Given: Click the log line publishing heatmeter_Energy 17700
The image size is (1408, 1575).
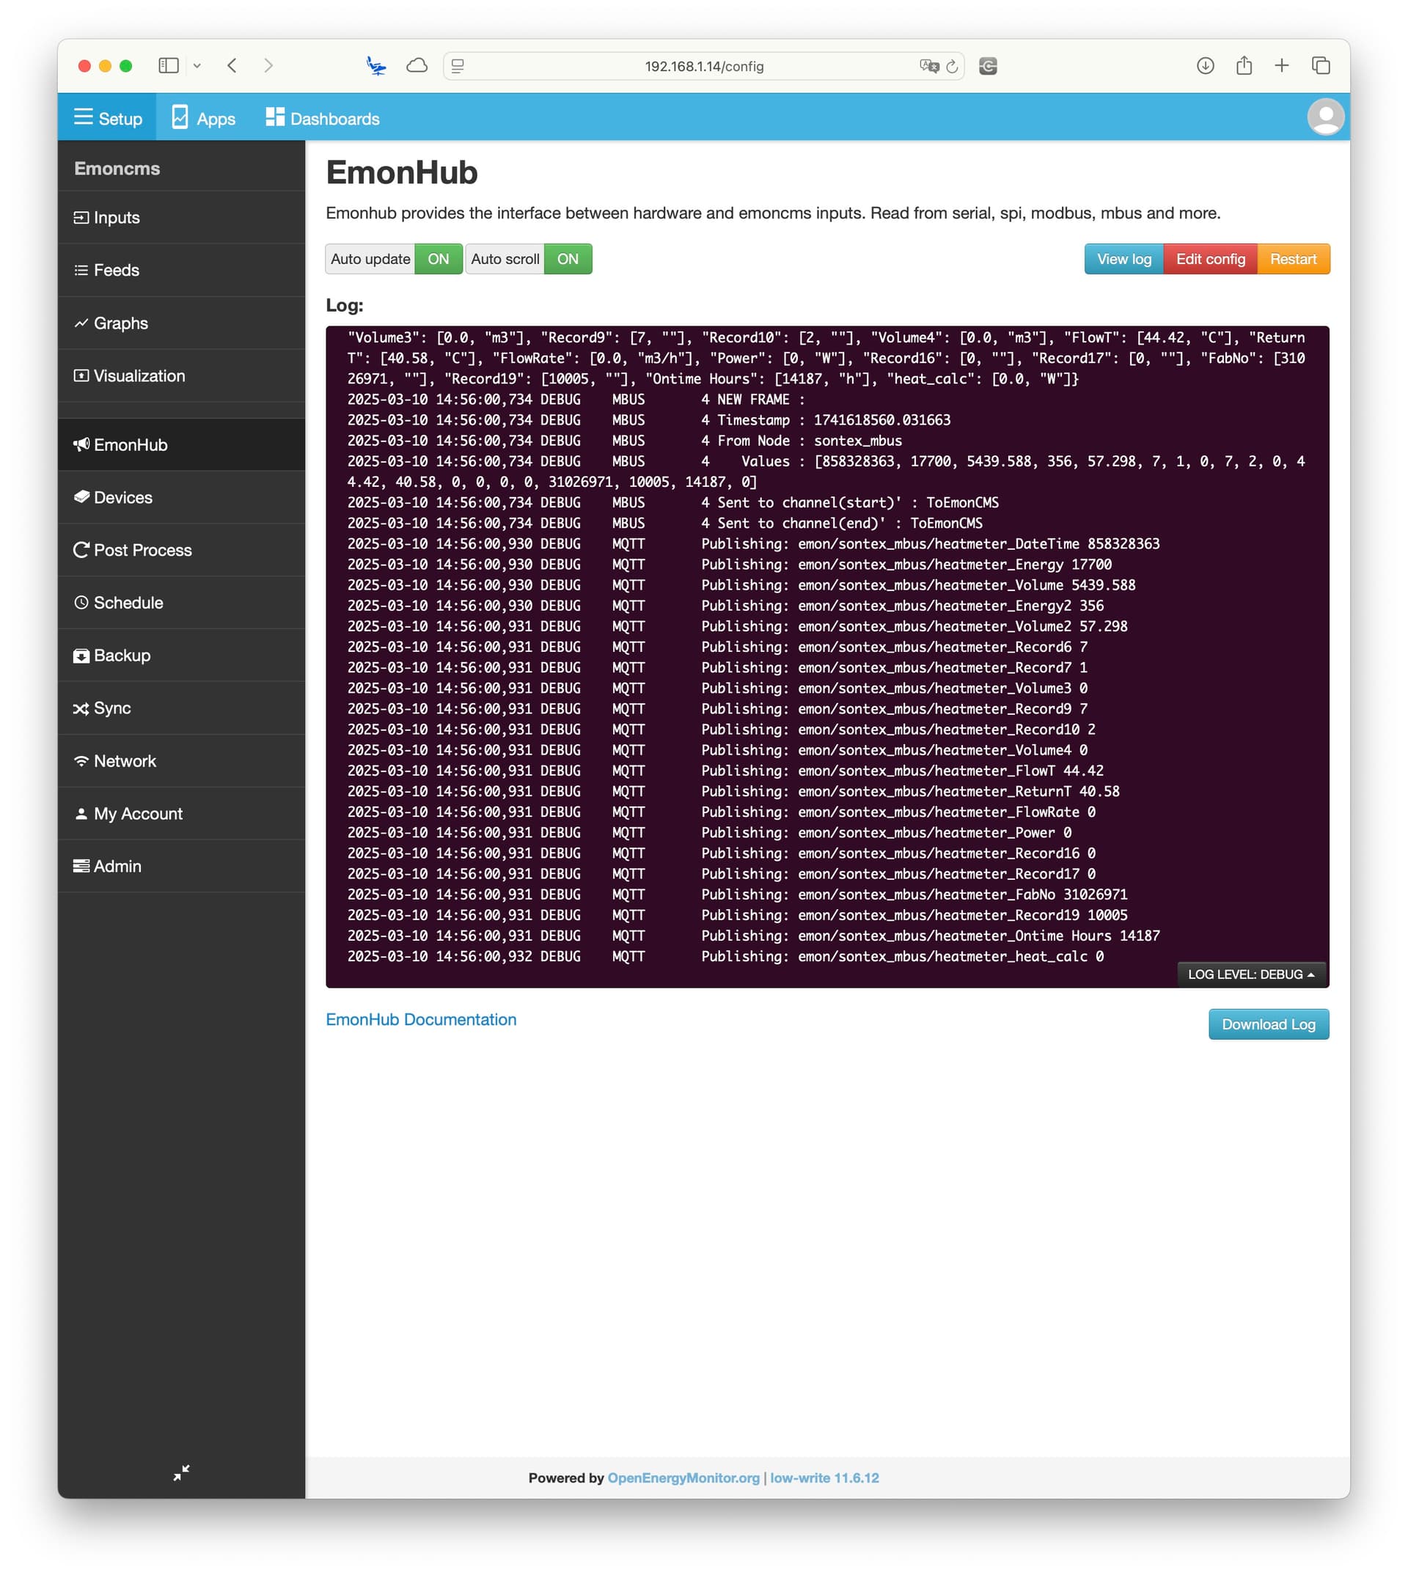Looking at the screenshot, I should (730, 564).
